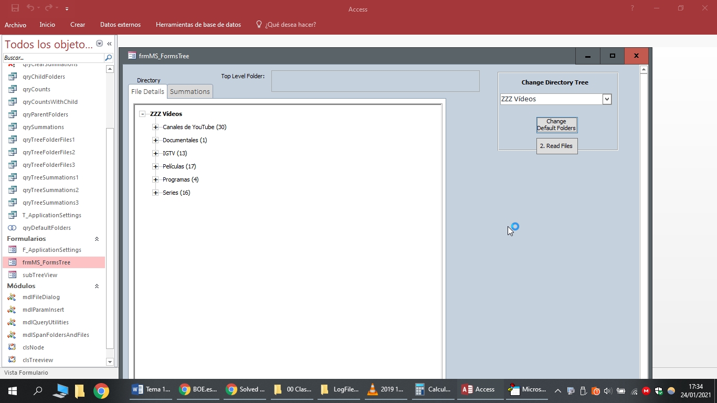717x403 pixels.
Task: Expand the IGTV (13) node
Action: click(155, 153)
